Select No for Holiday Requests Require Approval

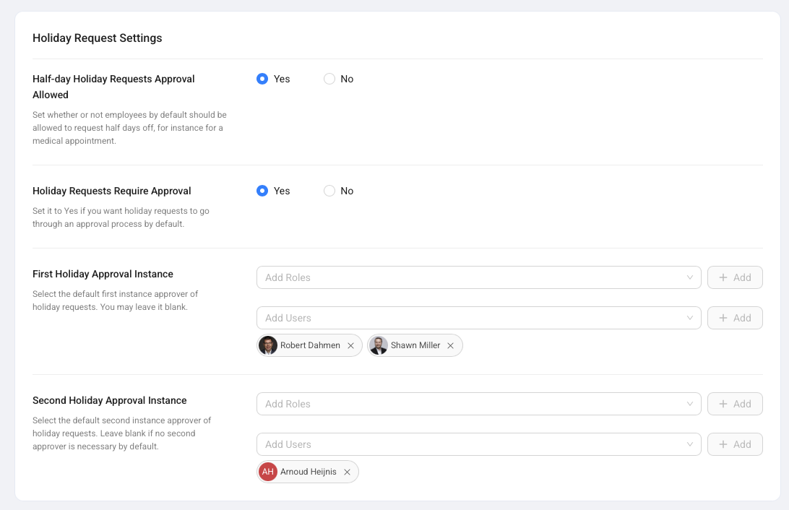[x=329, y=191]
